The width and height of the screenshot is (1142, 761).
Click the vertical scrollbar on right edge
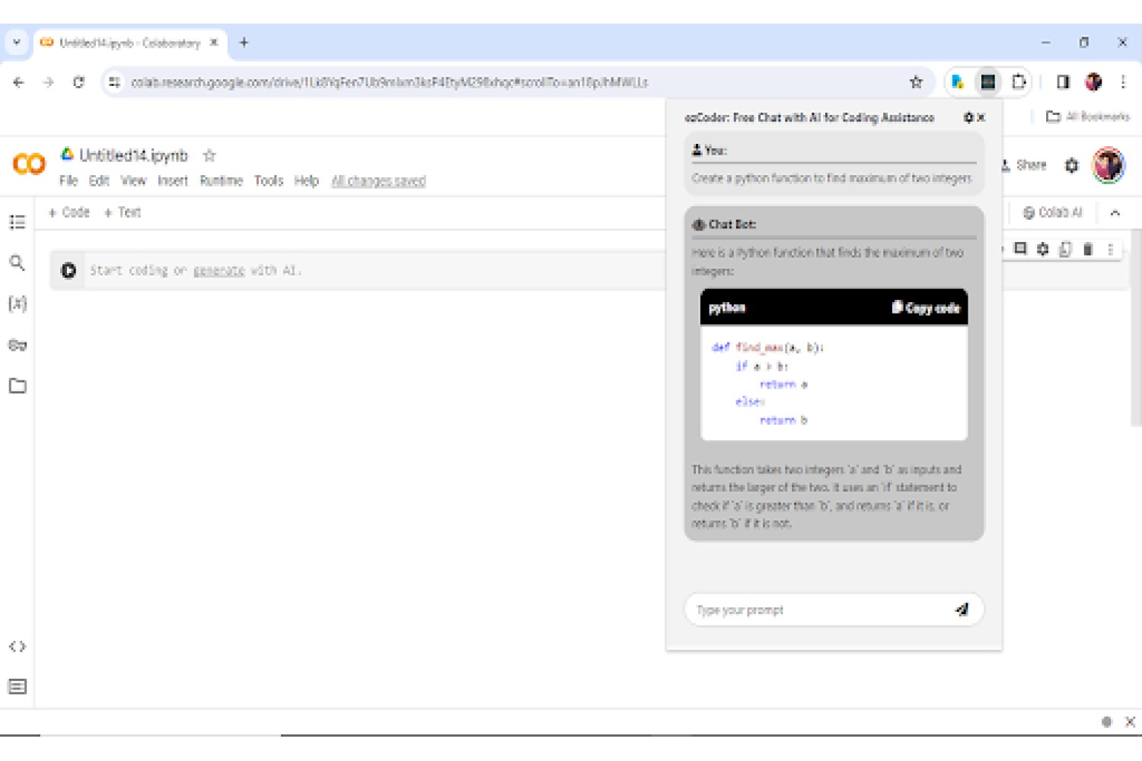click(x=1136, y=327)
